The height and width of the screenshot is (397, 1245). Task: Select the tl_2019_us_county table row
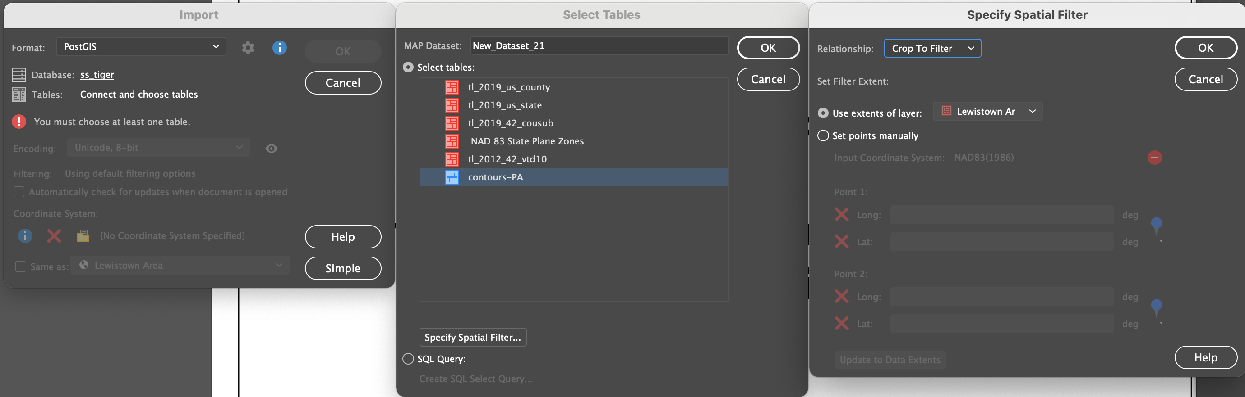pyautogui.click(x=574, y=87)
